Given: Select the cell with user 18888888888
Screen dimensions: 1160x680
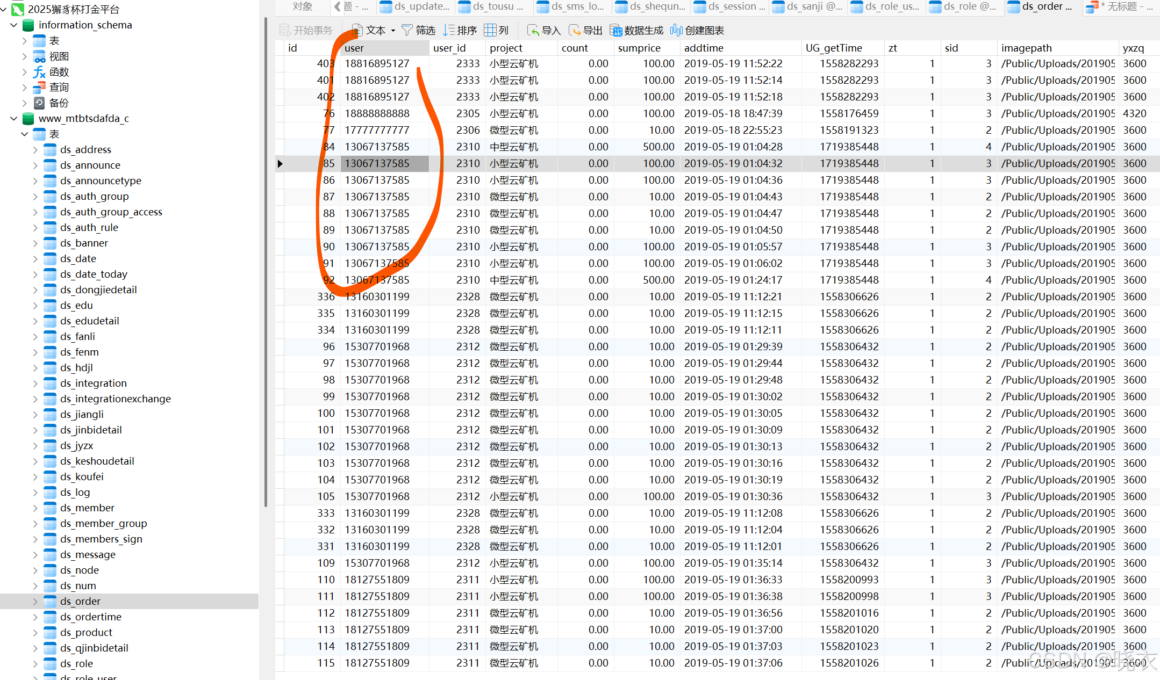Looking at the screenshot, I should pyautogui.click(x=377, y=113).
